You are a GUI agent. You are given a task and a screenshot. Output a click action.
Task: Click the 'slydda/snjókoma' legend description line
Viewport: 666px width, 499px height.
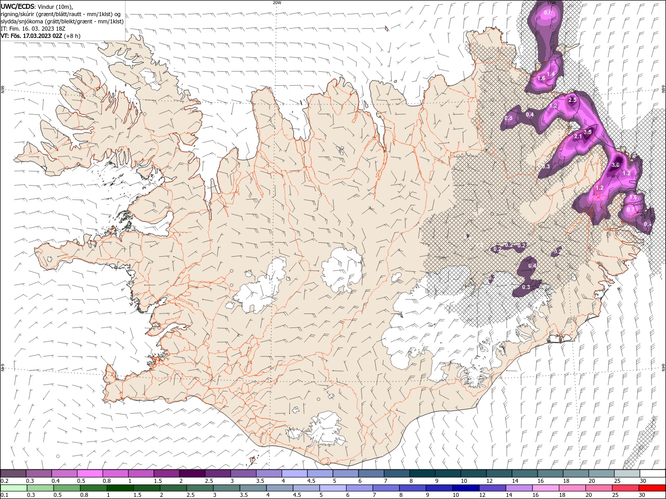62,21
